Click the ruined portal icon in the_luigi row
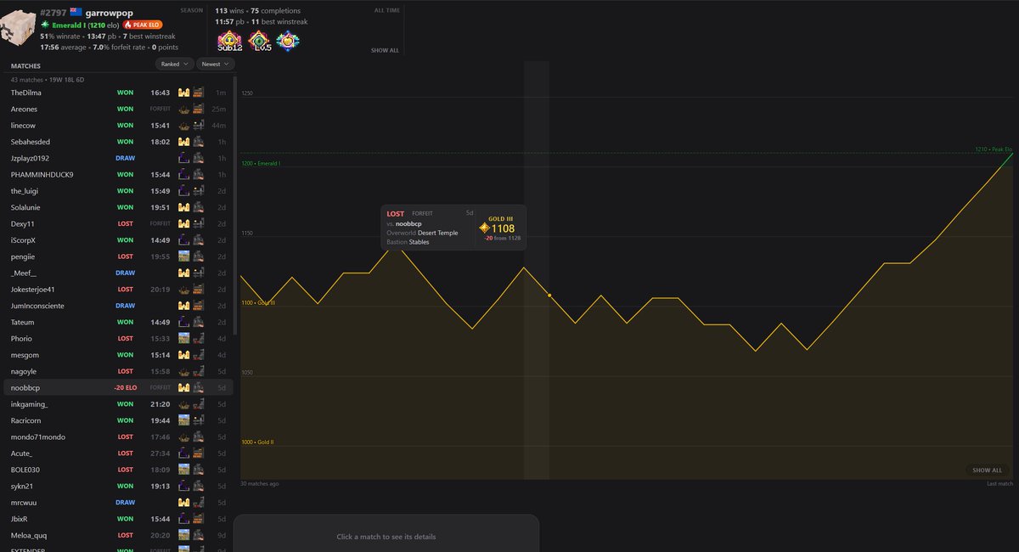The width and height of the screenshot is (1019, 552). [x=183, y=191]
